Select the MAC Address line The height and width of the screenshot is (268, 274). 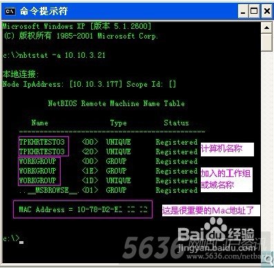click(83, 209)
